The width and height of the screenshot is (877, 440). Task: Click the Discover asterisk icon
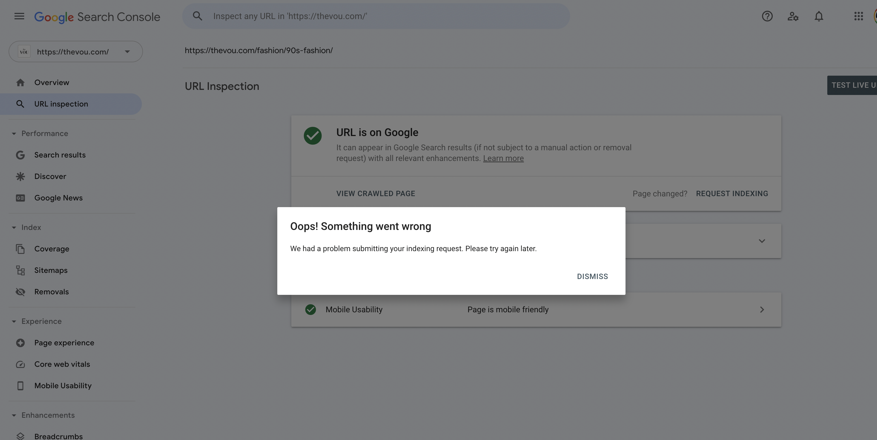click(x=20, y=177)
